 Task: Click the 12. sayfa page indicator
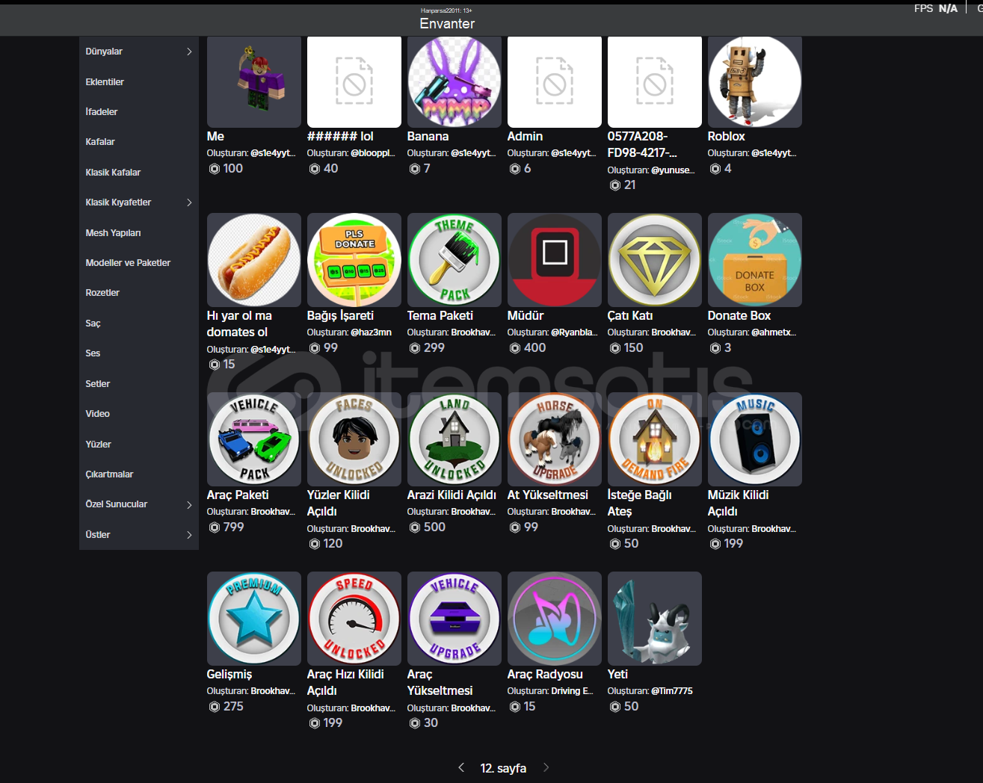503,768
